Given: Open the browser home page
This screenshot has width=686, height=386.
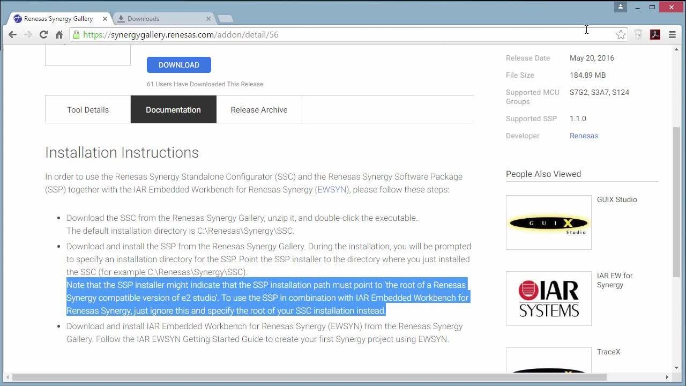Looking at the screenshot, I should (59, 35).
